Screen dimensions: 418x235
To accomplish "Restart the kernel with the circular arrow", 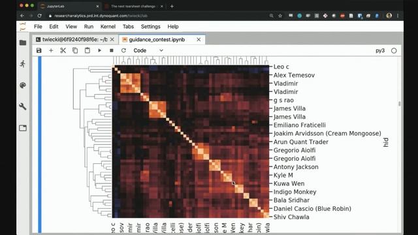I will coord(123,50).
